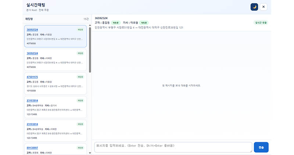Toggle dark mode with the moon icon
This screenshot has width=294, height=155.
click(254, 7)
